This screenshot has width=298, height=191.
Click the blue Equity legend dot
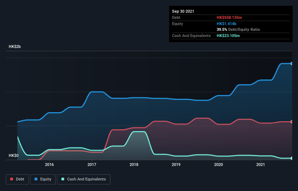tap(36, 179)
